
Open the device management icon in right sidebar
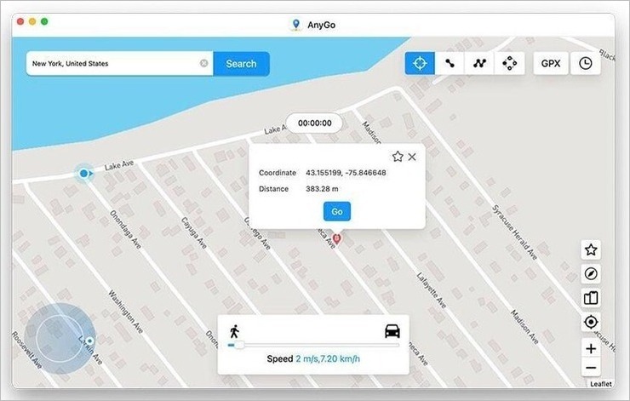pyautogui.click(x=591, y=298)
